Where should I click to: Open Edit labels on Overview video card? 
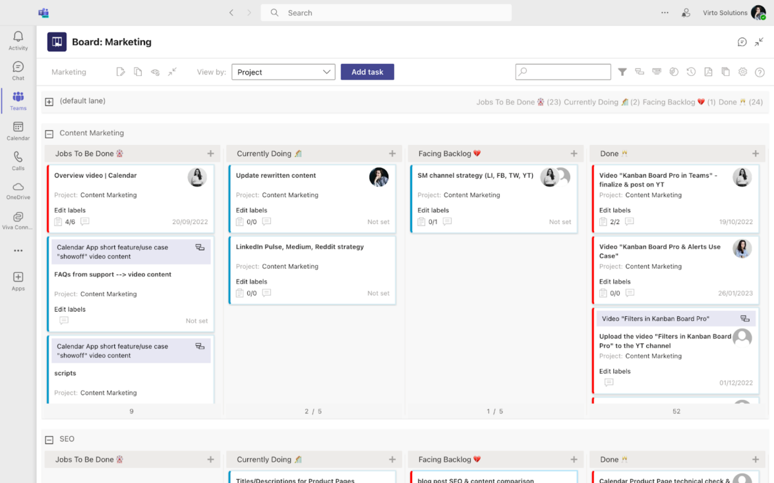point(70,210)
